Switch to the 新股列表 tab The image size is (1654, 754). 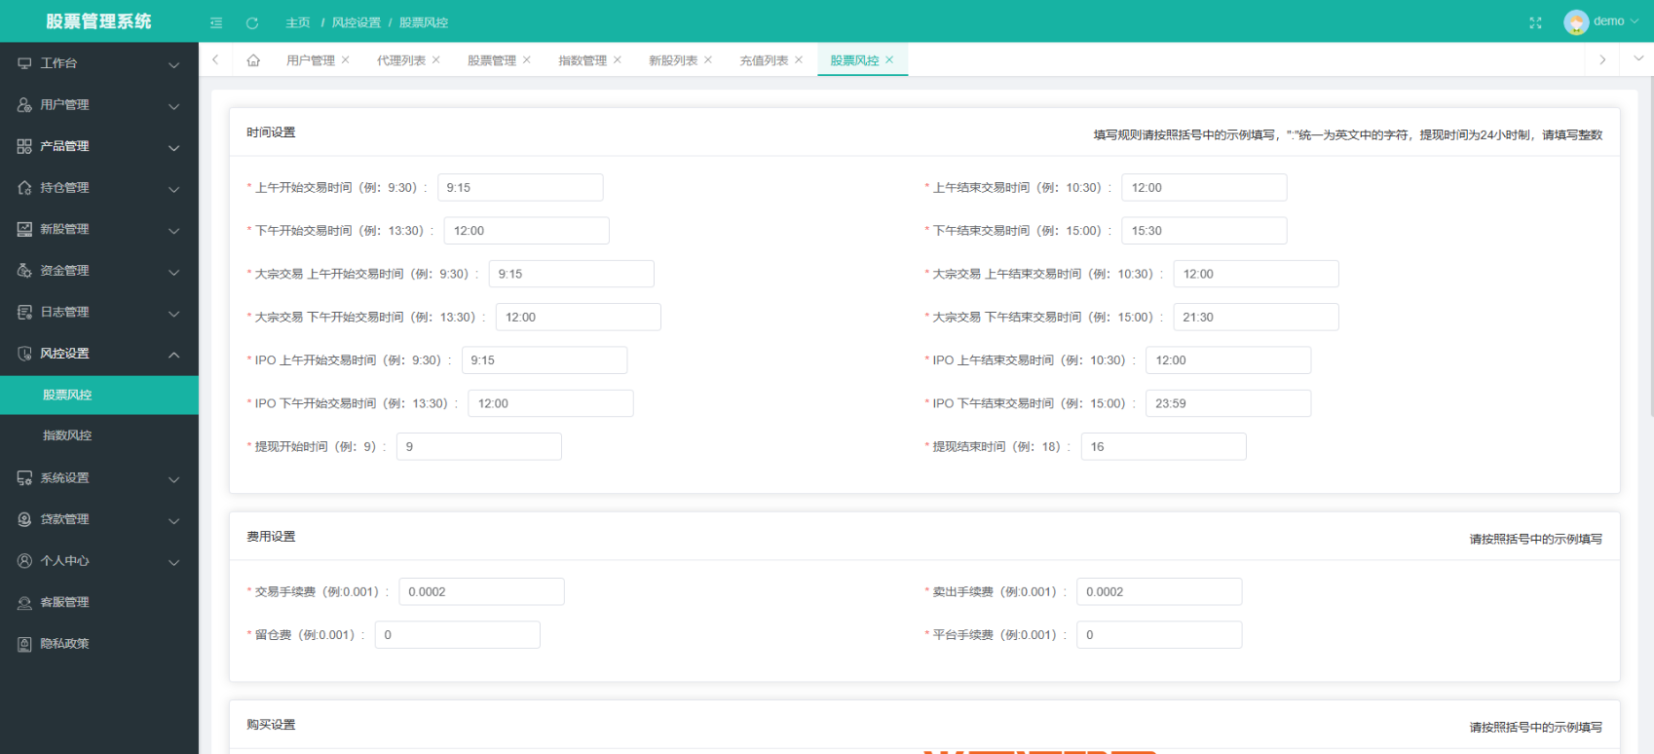[x=672, y=60]
